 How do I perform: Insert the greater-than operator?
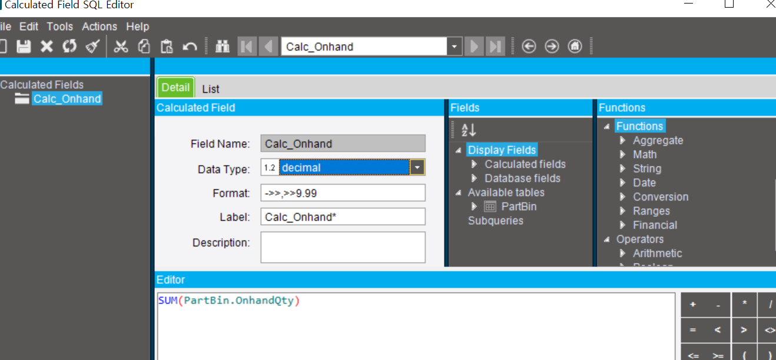[x=744, y=331]
